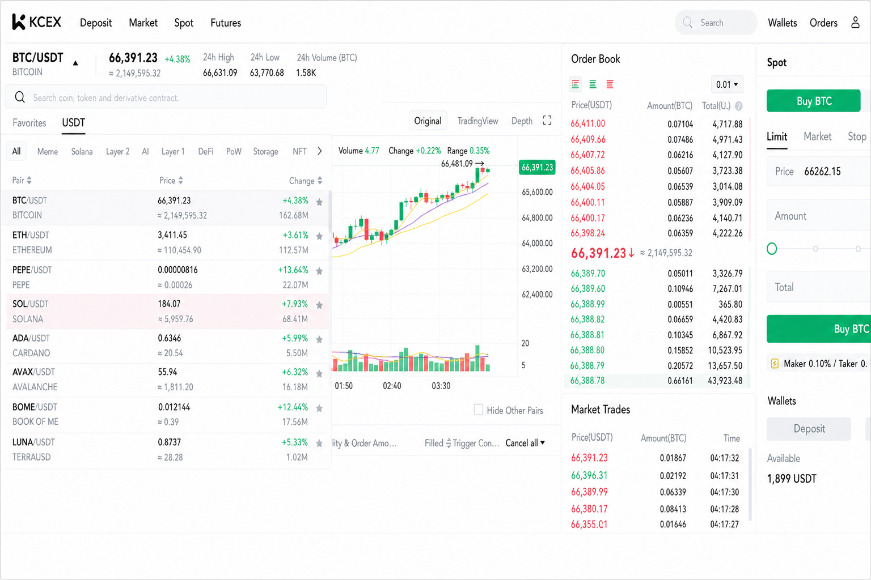Click the Total(U.) help question icon
The width and height of the screenshot is (871, 580).
coord(739,106)
